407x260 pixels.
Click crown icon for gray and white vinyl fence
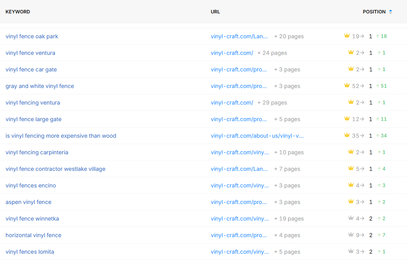[x=347, y=86]
